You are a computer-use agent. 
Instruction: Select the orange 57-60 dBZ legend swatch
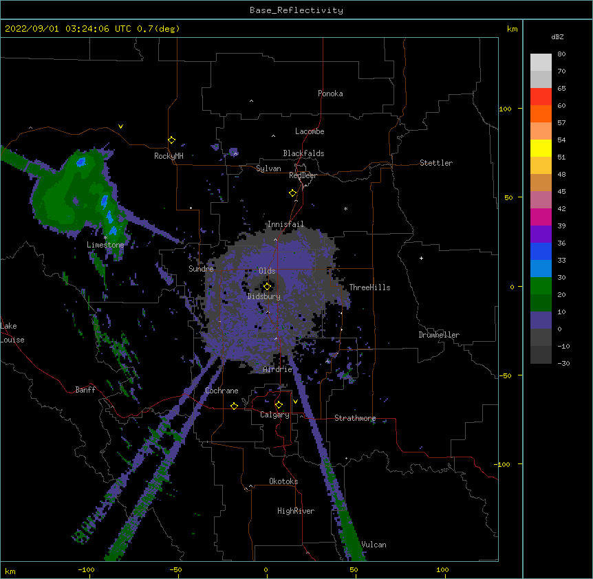coord(541,113)
